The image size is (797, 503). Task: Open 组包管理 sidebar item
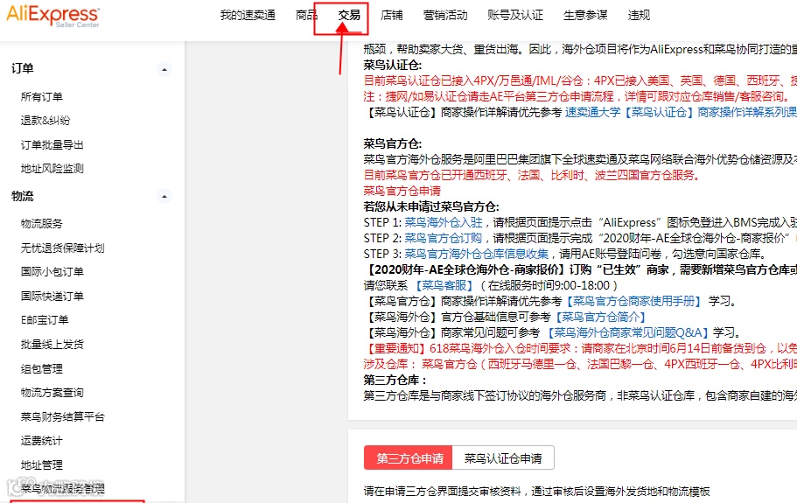tap(42, 368)
